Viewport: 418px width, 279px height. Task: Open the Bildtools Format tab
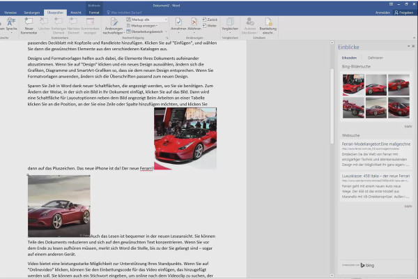pos(94,13)
